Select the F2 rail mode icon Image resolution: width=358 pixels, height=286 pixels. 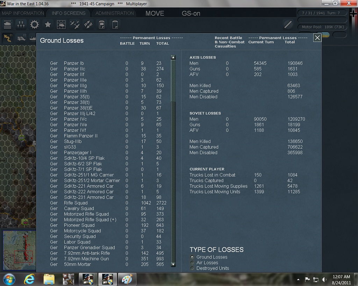(21, 38)
